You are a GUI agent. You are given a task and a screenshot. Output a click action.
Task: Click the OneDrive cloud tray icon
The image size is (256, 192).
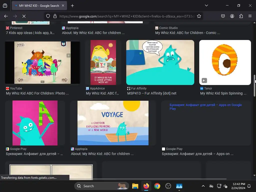[x=211, y=186]
